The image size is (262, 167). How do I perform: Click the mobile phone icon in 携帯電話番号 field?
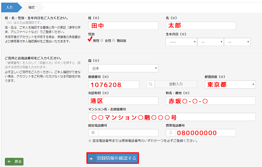[171, 133]
